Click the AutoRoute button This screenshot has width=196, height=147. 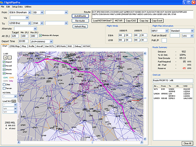pyautogui.click(x=80, y=16)
